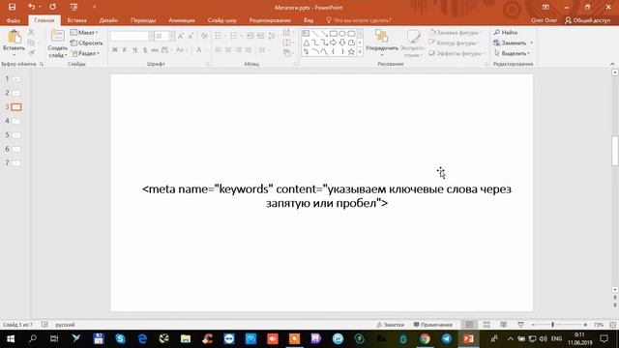Toggle left text alignment
Screen dimensions: 619x348
219,49
